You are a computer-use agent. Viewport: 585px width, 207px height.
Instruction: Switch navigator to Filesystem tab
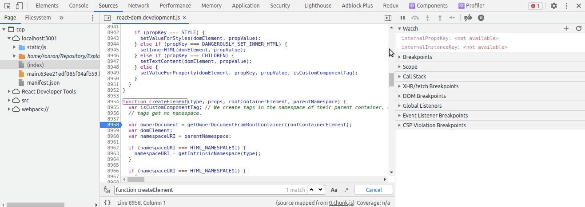38,18
